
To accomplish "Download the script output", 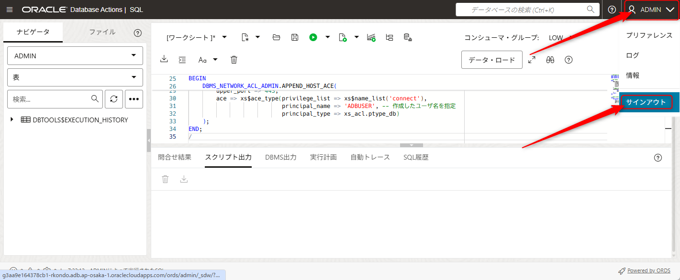I will (184, 179).
